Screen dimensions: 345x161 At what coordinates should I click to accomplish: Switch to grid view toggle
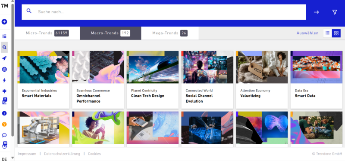[336, 33]
